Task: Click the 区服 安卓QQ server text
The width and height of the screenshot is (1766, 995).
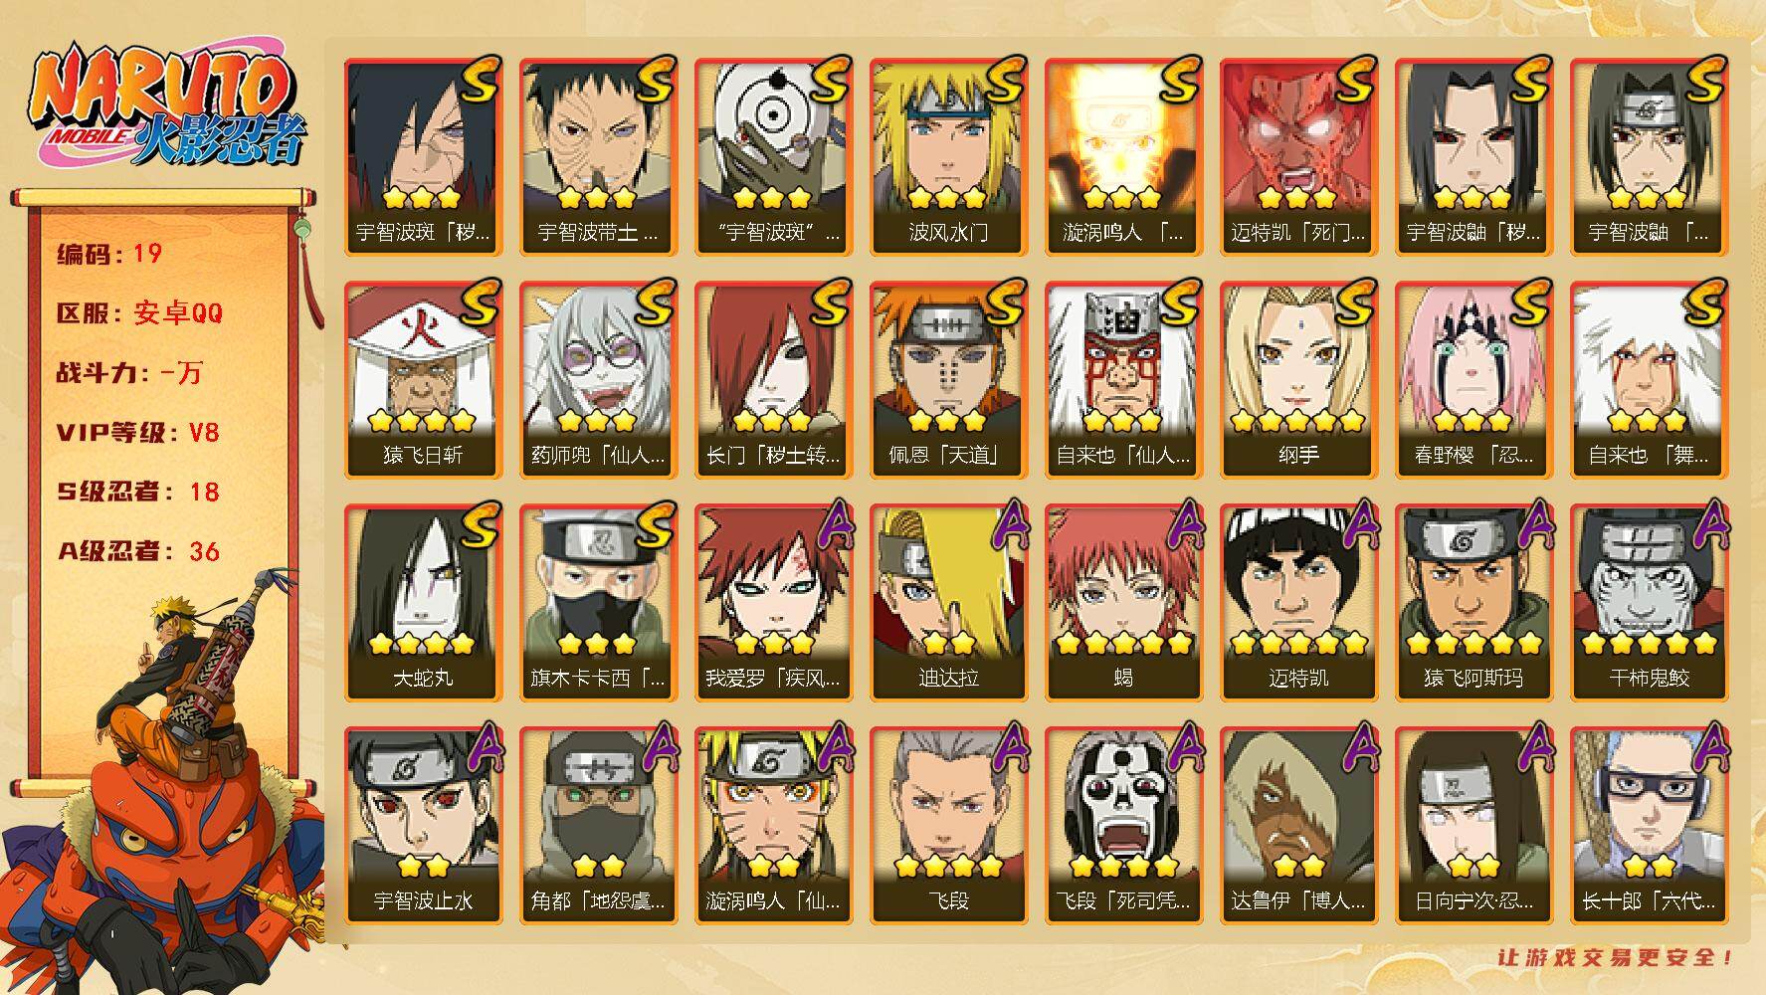Action: tap(140, 312)
